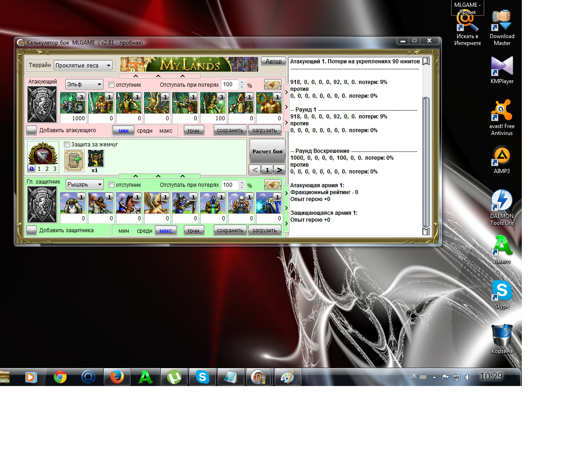Click the attacker's green druid unit icon above 100

pyautogui.click(x=213, y=103)
